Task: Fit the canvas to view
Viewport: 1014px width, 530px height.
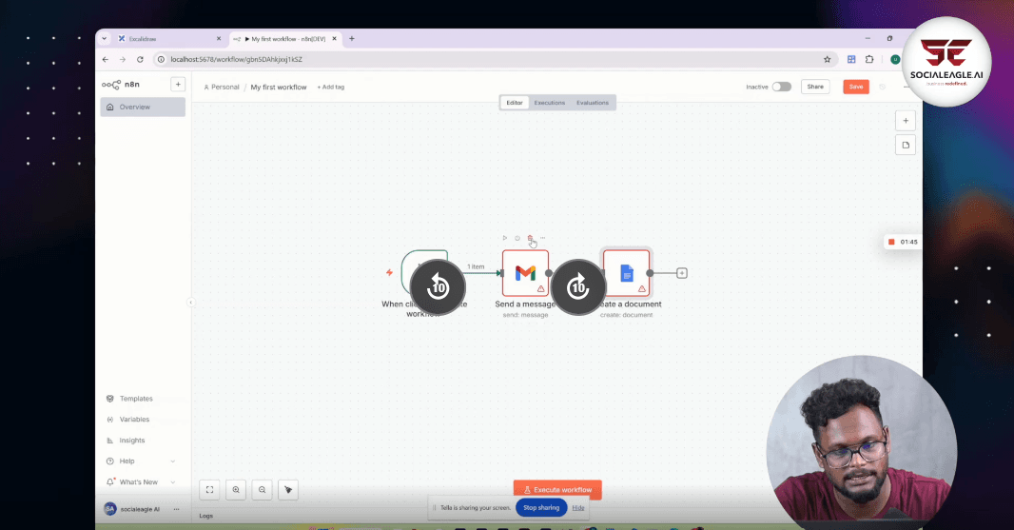Action: point(209,490)
